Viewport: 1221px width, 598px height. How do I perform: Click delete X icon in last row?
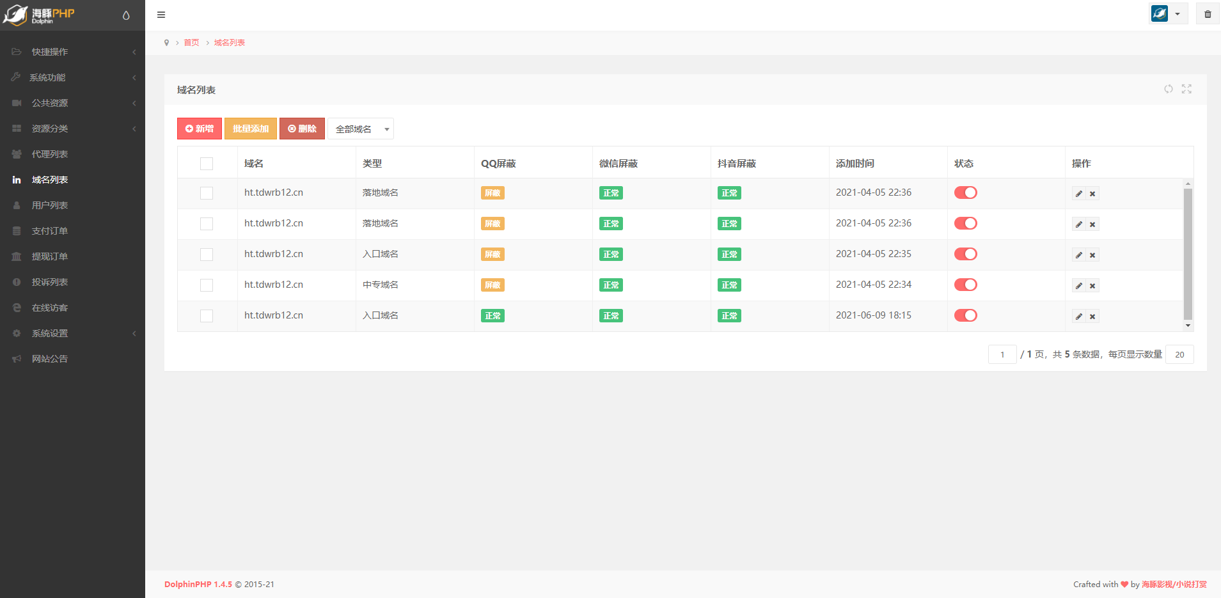tap(1092, 317)
